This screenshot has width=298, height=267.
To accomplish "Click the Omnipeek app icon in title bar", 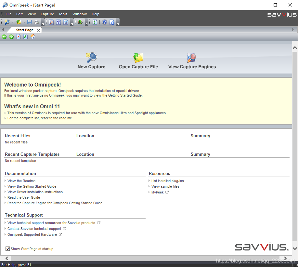I will [x=5, y=5].
